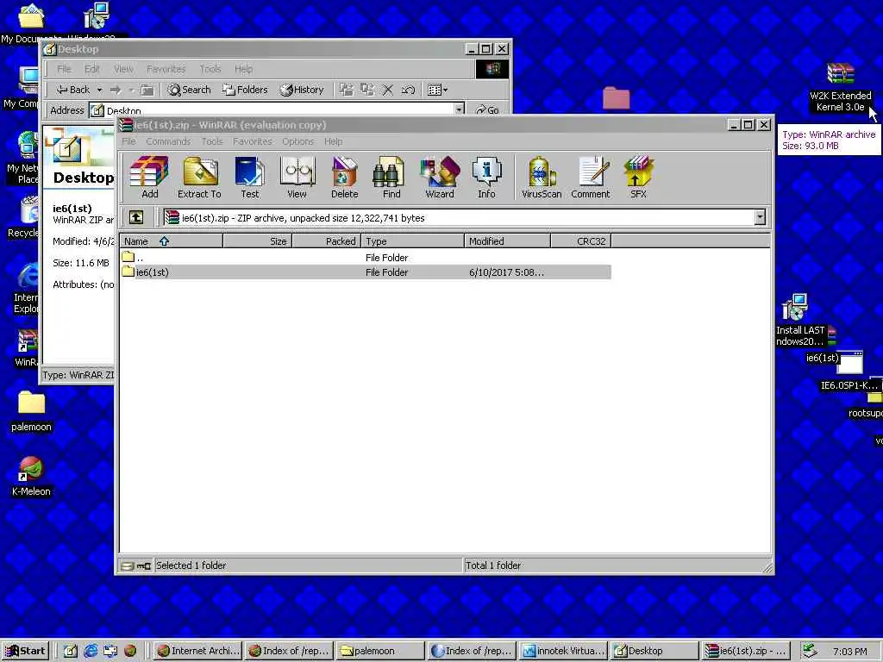Screen dimensions: 883x662
Task: Switch to Internet Archi... taskbar button
Action: (x=198, y=651)
